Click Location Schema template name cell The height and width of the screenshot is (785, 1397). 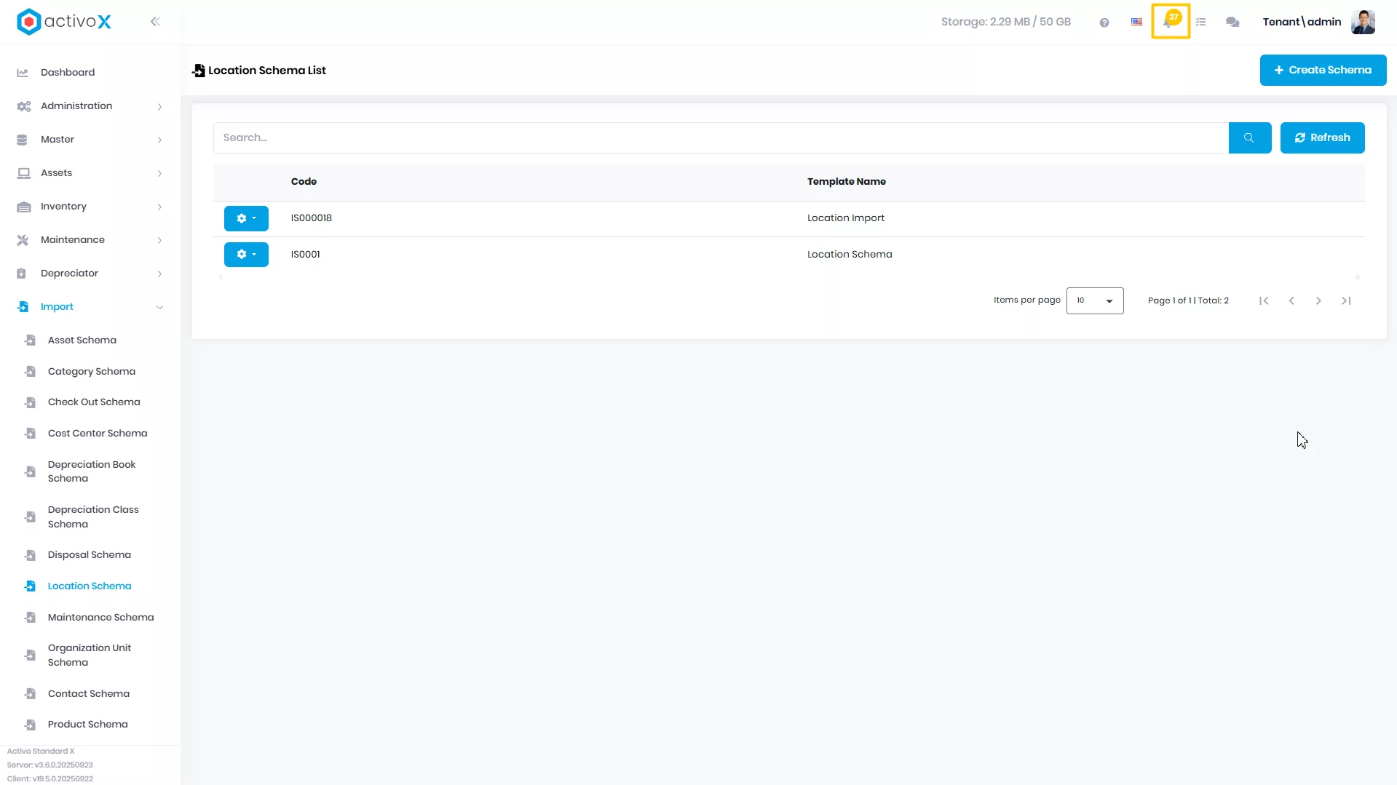coord(849,255)
